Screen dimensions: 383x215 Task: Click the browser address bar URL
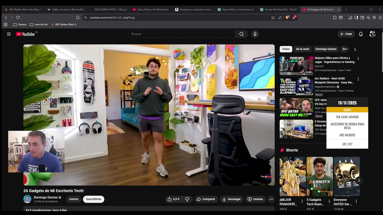click(112, 18)
